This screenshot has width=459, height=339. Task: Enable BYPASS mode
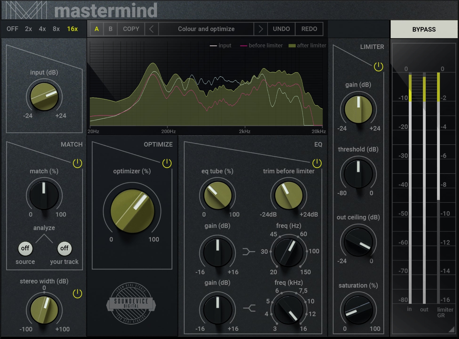coord(424,29)
